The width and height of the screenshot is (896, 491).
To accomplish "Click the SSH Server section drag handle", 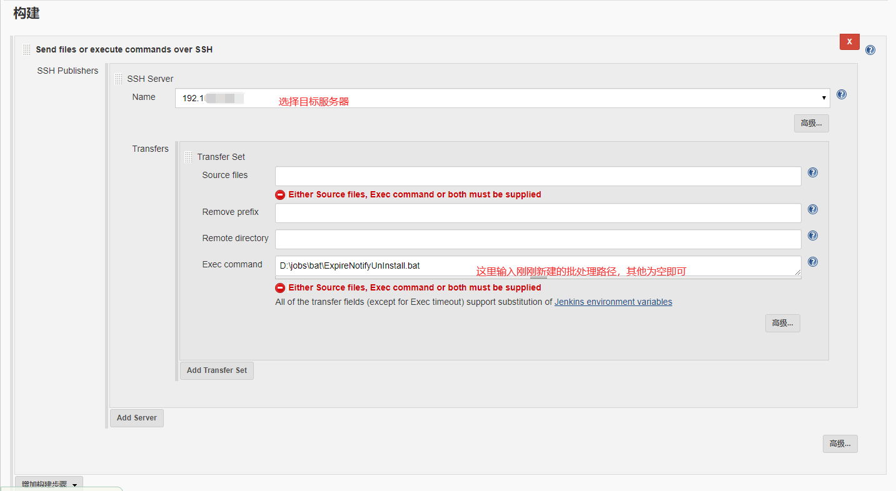I will point(118,78).
